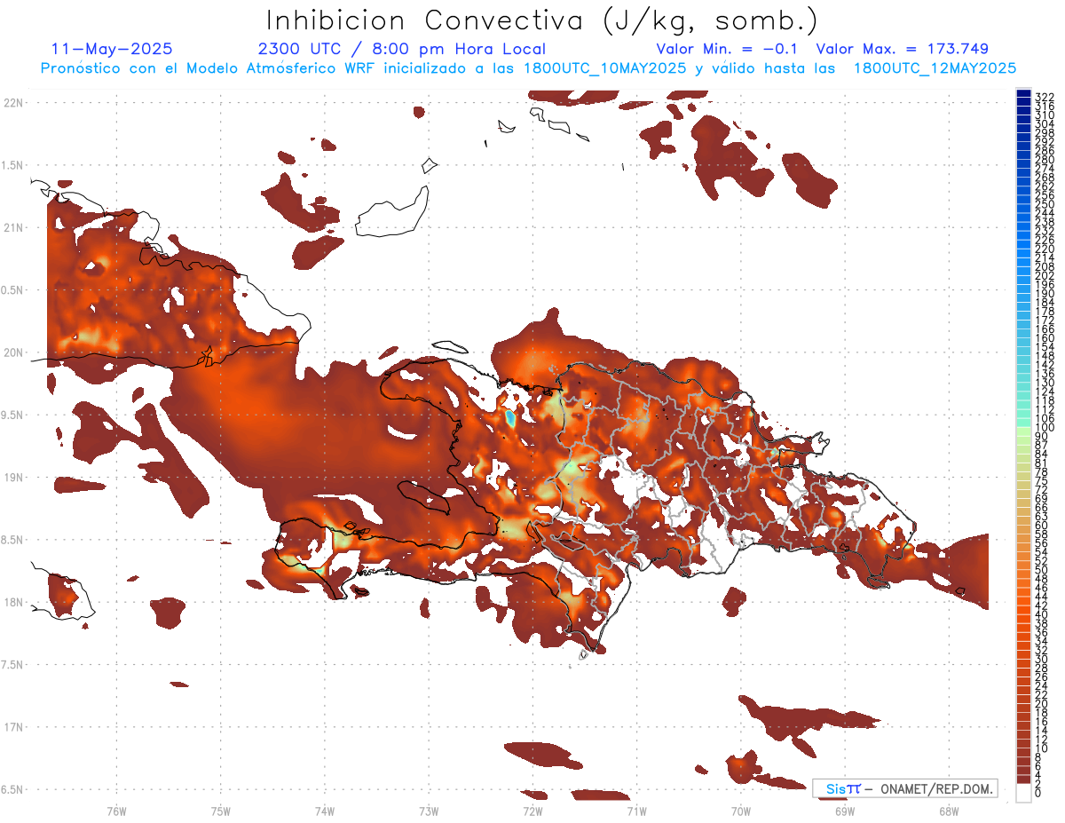Image resolution: width=1065 pixels, height=823 pixels.
Task: Click the "72W" longitude label
Action: coord(532,811)
